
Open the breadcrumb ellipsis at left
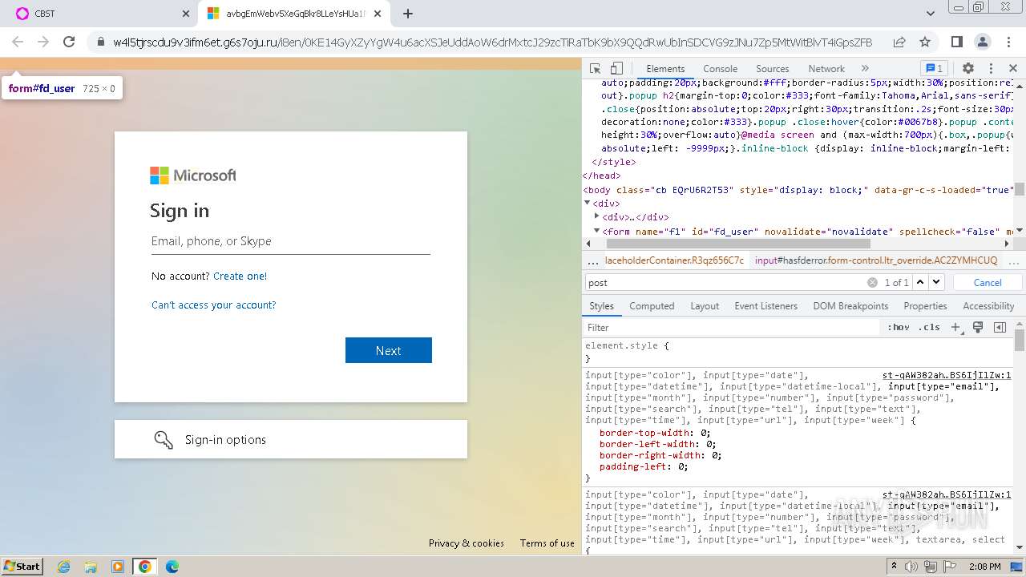593,260
